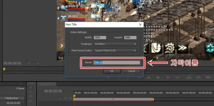The image size is (214, 106).
Task: Click the Go to Out point button
Action: (x=177, y=77)
